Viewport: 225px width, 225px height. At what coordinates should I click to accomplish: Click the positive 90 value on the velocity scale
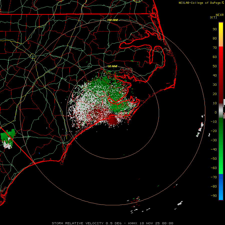click(x=215, y=29)
